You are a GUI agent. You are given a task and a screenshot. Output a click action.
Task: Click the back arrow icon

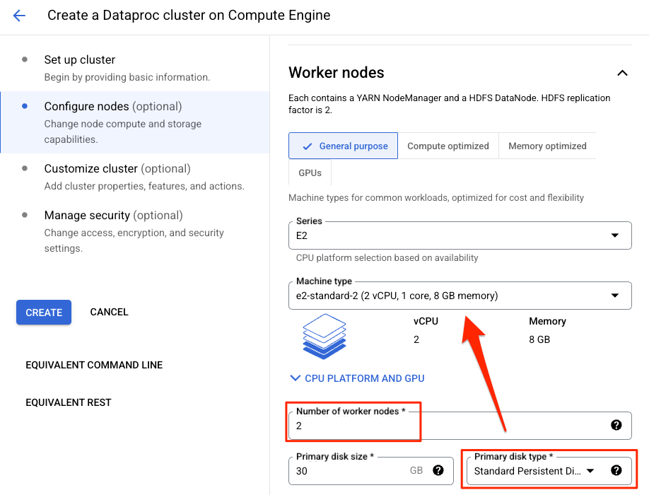tap(19, 16)
